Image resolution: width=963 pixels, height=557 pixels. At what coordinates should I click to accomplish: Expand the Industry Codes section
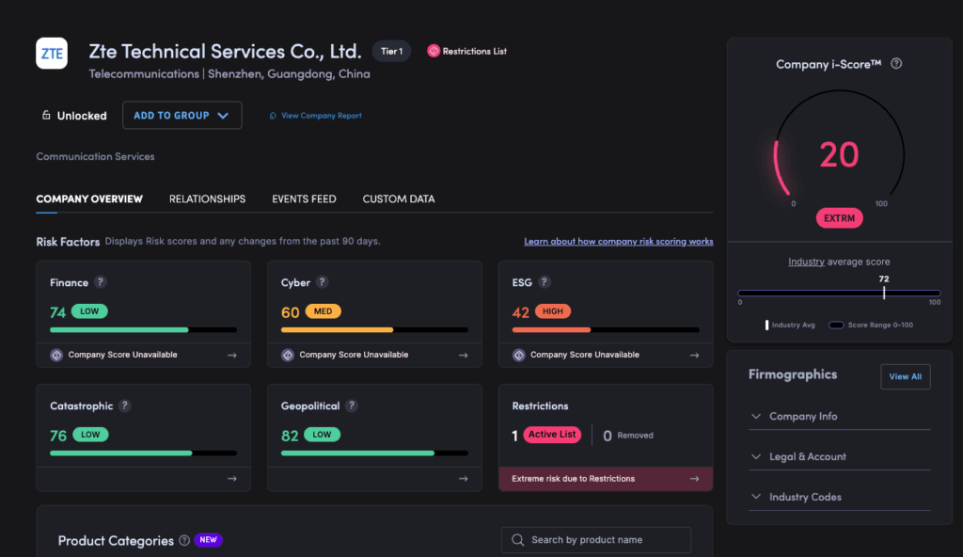(839, 497)
